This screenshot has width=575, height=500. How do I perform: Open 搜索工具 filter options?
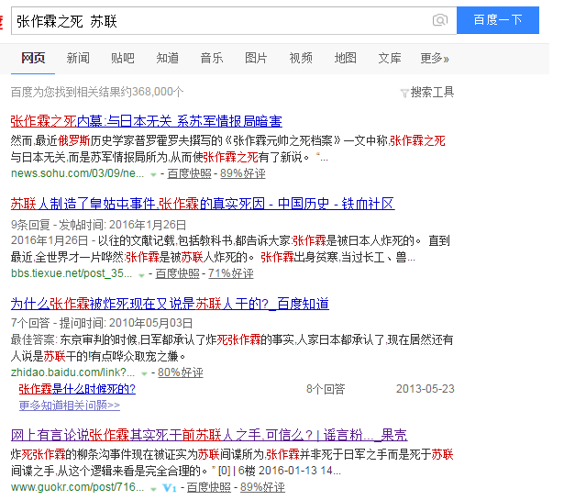tap(432, 92)
